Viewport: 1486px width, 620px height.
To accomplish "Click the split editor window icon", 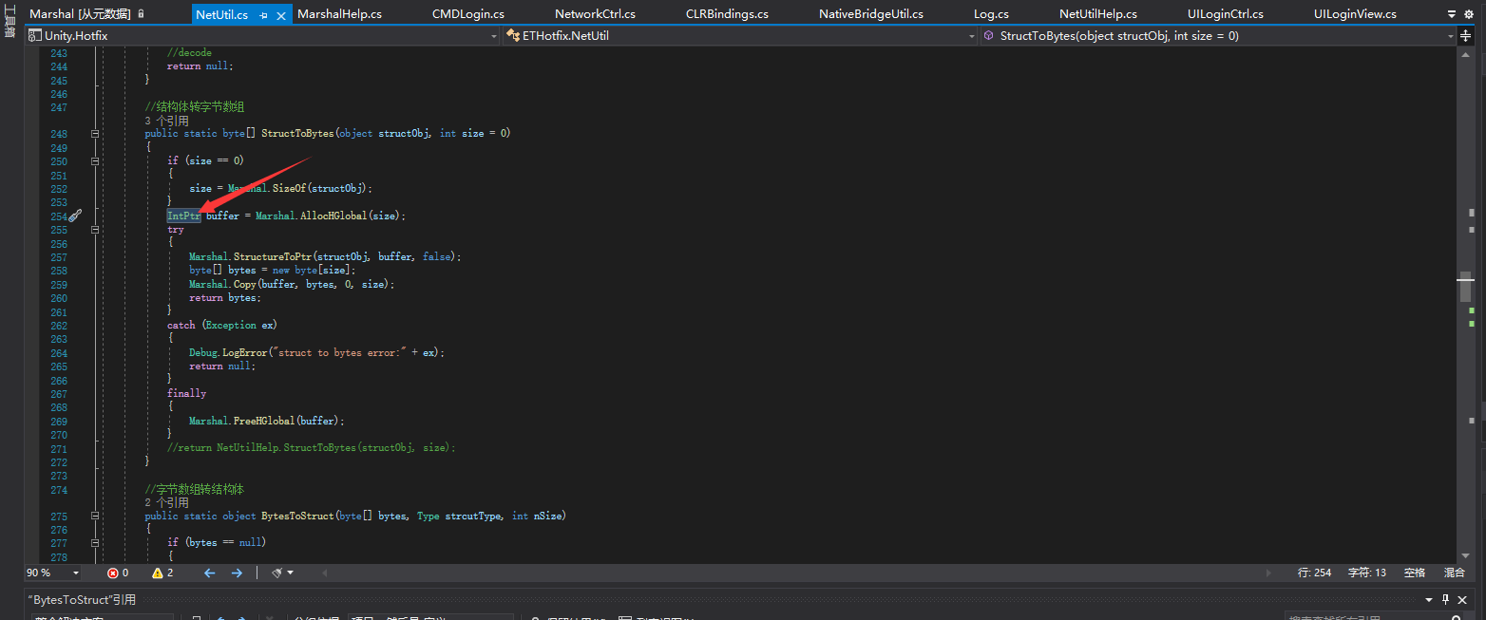I will [x=1466, y=36].
